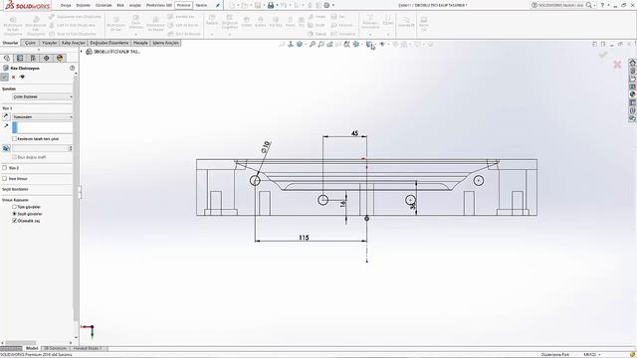Switch to the Yüzeyler ribbon tab
The image size is (637, 358).
(x=50, y=43)
